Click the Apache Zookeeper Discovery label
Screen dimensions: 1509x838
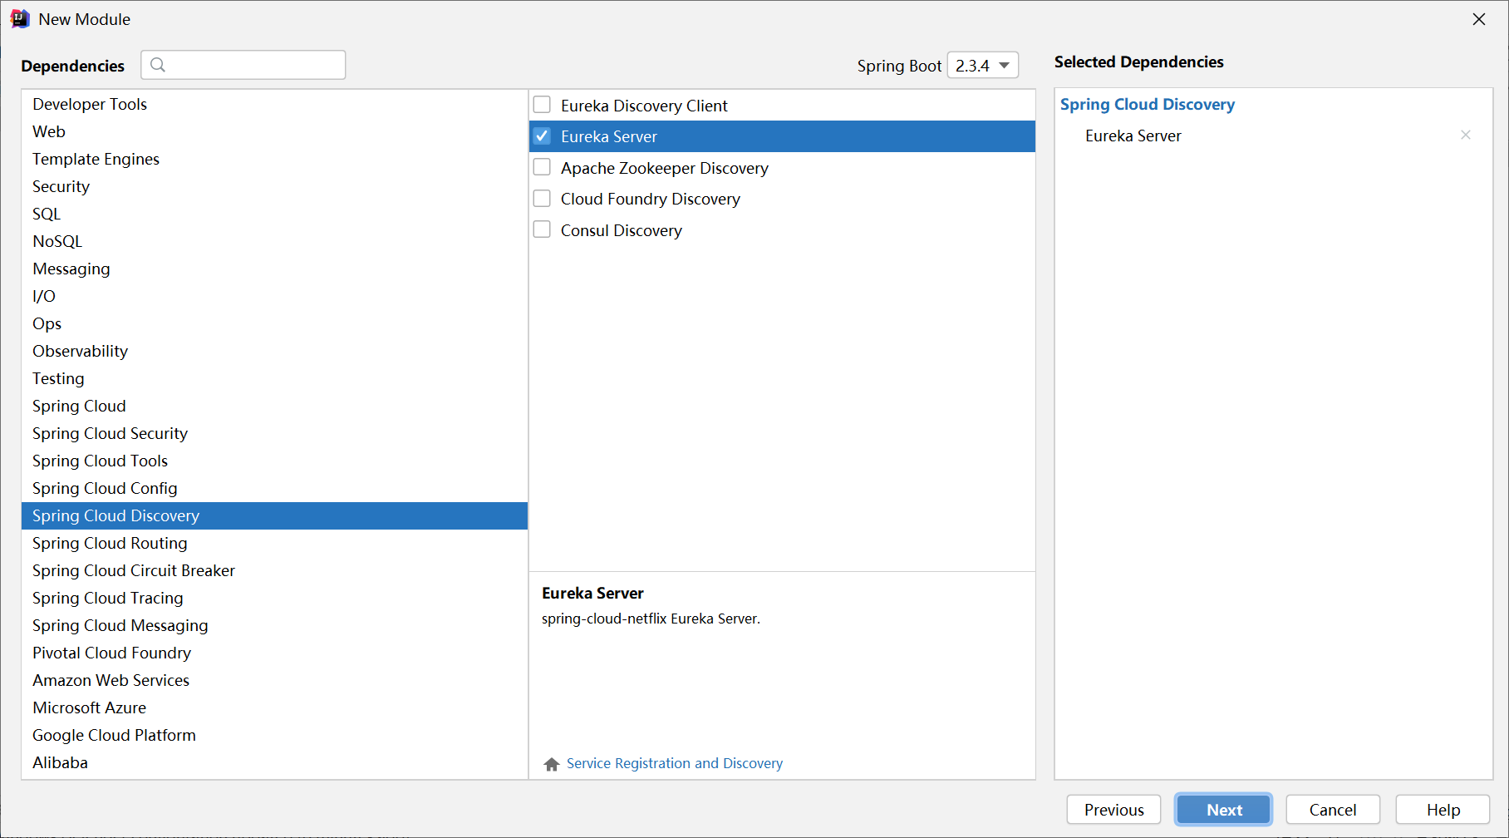coord(665,168)
